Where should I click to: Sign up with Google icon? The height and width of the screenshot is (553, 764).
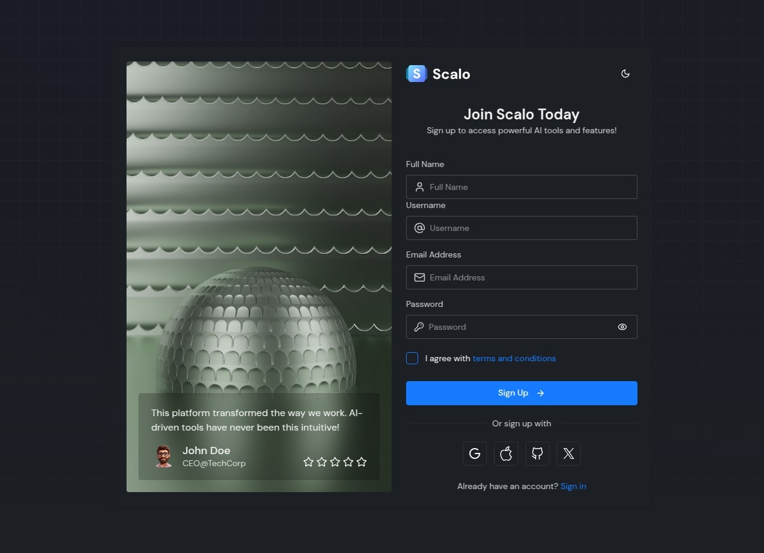[x=475, y=453]
